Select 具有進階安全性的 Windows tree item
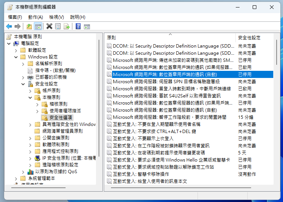The image size is (283, 202). click(x=69, y=124)
